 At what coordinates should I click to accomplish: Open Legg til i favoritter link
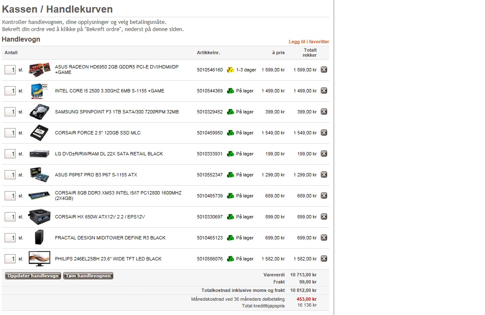pos(309,42)
